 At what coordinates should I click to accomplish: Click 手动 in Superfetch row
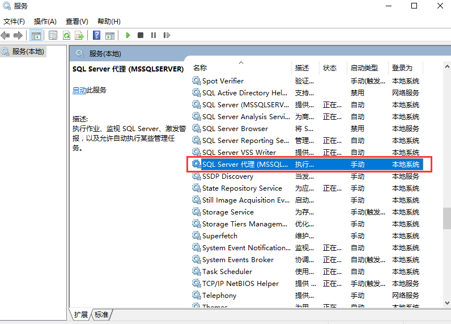[358, 236]
